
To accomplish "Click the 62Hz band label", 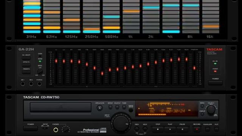I will [51, 37].
